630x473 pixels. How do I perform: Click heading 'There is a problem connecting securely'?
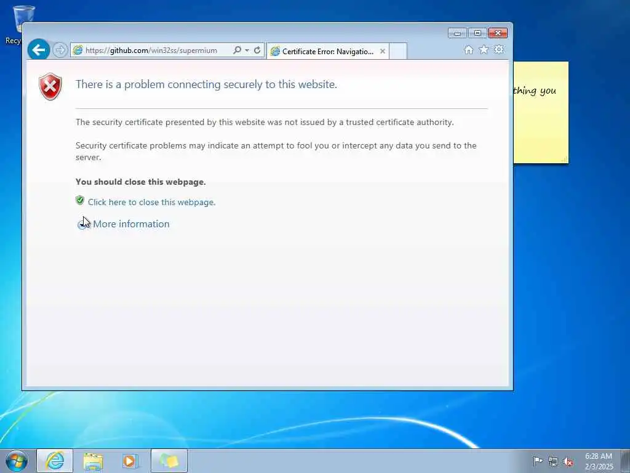206,84
